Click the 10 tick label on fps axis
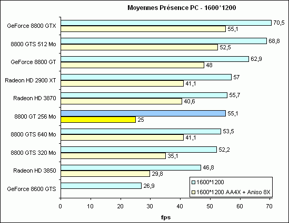Image resolution: width=289 pixels, height=223 pixels. coord(91,206)
